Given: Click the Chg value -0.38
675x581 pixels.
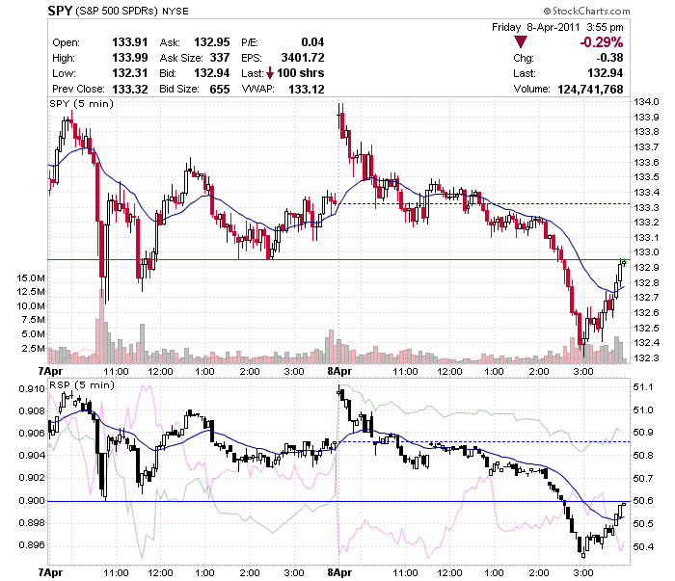Looking at the screenshot, I should 609,58.
